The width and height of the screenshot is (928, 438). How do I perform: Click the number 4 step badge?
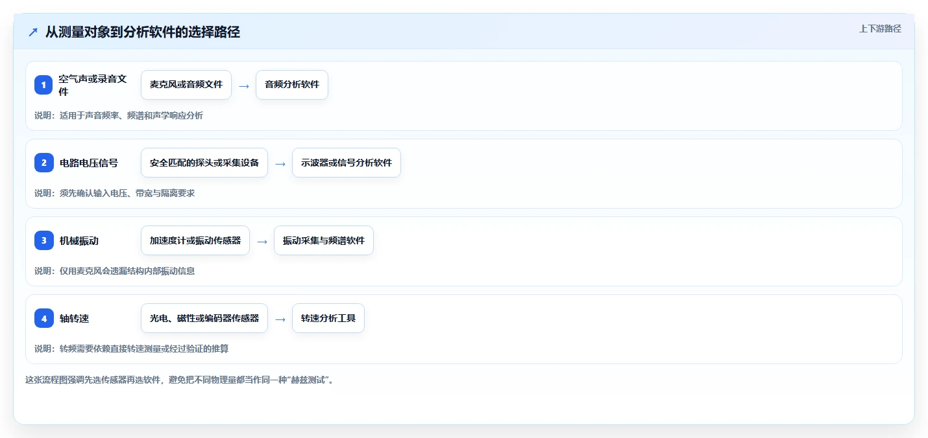coord(43,318)
